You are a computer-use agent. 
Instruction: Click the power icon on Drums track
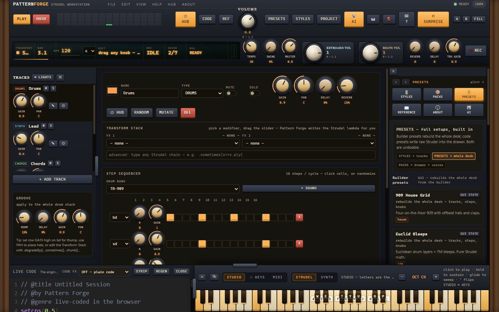pos(63,106)
